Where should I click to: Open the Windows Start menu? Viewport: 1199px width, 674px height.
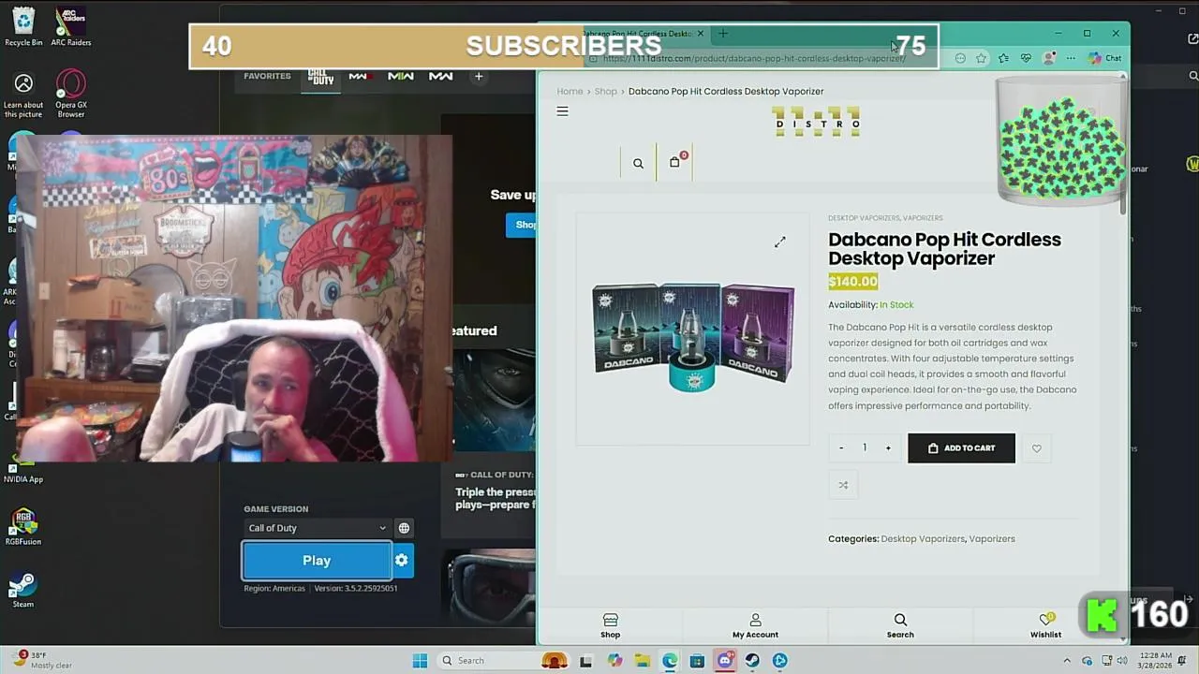coord(420,661)
